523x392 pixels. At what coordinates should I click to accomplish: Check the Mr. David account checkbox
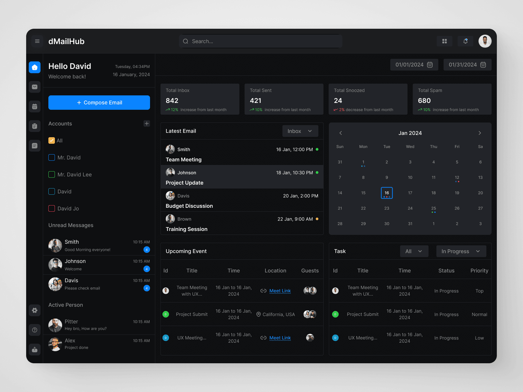[52, 157]
